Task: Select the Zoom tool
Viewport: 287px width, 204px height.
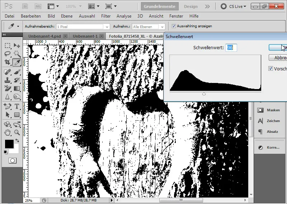Action: 17,132
